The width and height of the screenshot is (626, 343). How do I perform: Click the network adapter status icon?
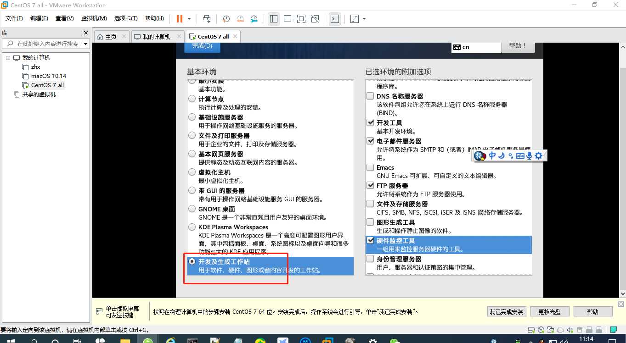click(x=551, y=330)
